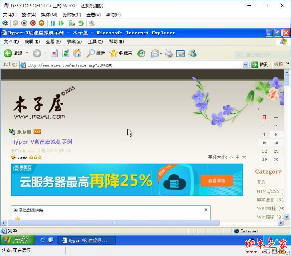Image resolution: width=291 pixels, height=256 pixels.
Task: Click the 转到 (Go) button
Action: tap(260, 65)
